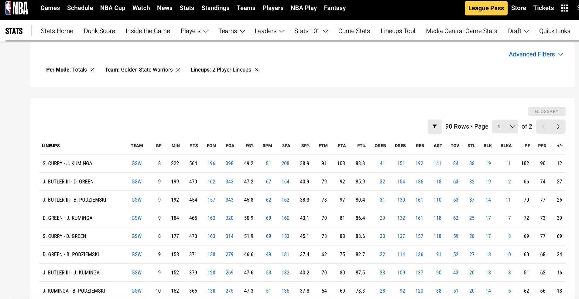Click FGA 343 in Butler-Podziemski row

[x=229, y=200]
